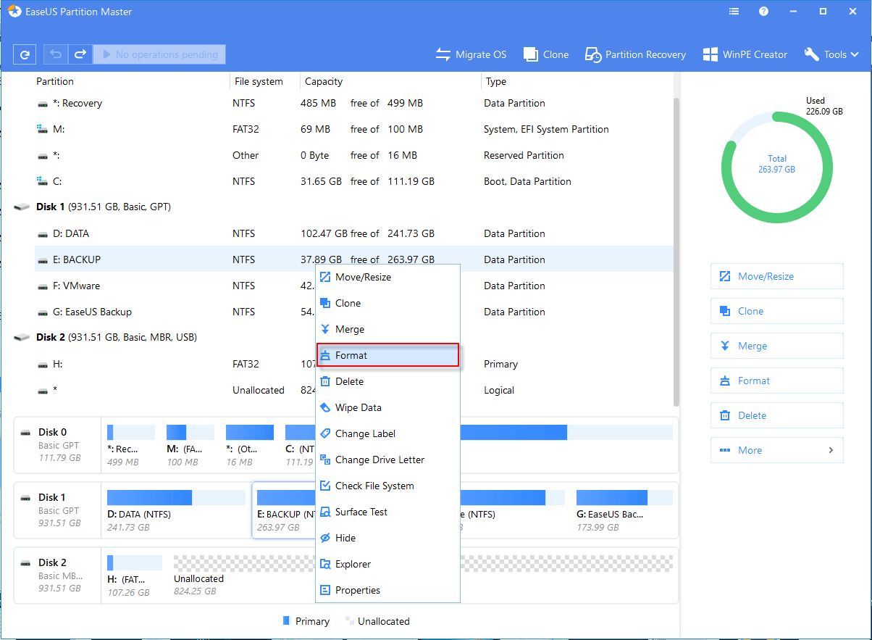Click the Disk 2 header in list
872x640 pixels.
pyautogui.click(x=116, y=337)
